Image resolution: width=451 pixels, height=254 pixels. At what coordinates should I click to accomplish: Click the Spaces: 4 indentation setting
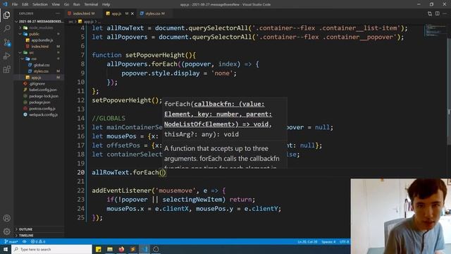(x=328, y=241)
